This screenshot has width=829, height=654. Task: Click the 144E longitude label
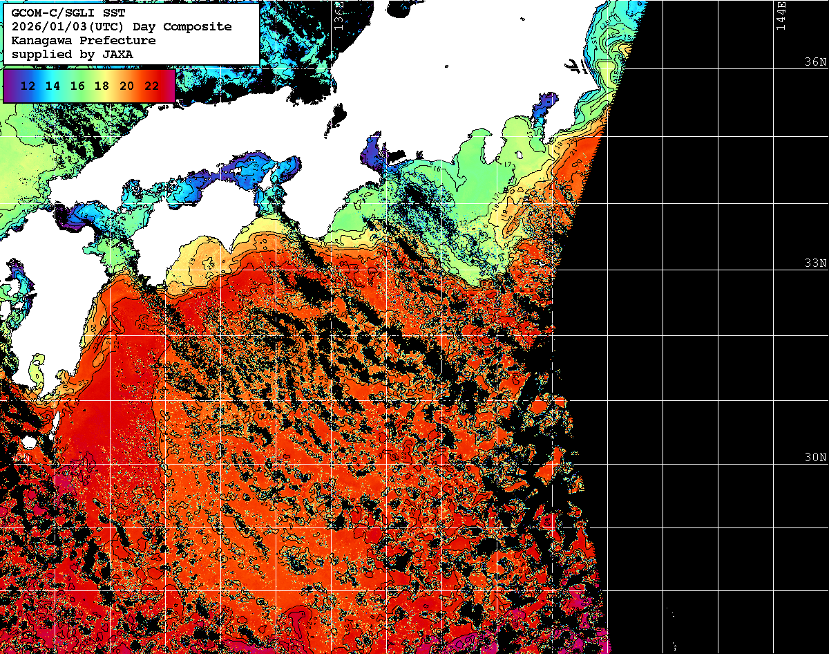(x=781, y=15)
